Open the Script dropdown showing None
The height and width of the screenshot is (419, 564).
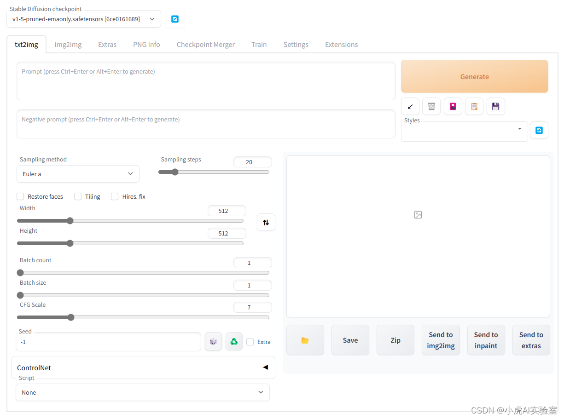[143, 392]
